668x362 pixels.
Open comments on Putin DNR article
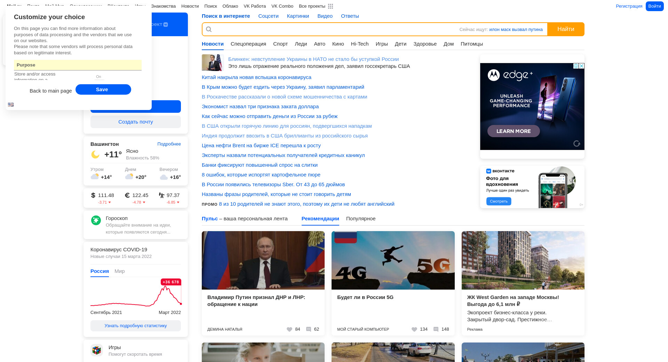(309, 329)
